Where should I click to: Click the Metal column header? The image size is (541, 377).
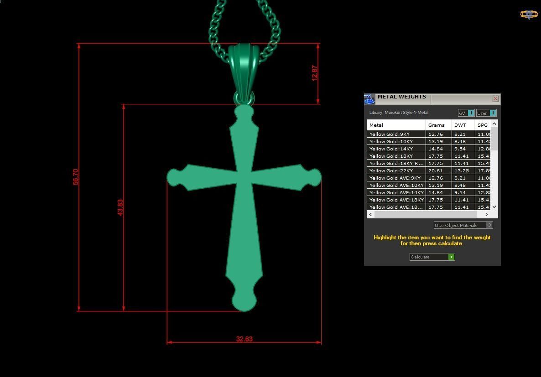(x=396, y=125)
